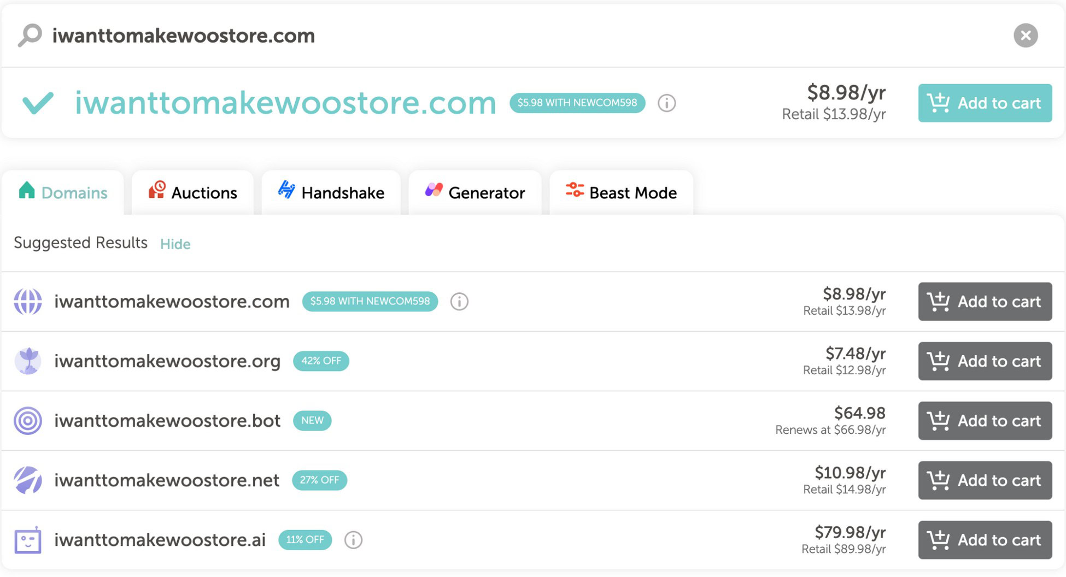Click the $64.98 price

(860, 413)
